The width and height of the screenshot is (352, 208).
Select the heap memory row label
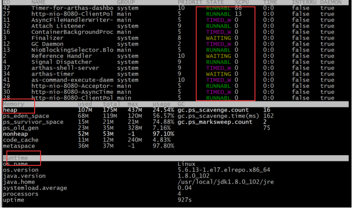coord(10,110)
